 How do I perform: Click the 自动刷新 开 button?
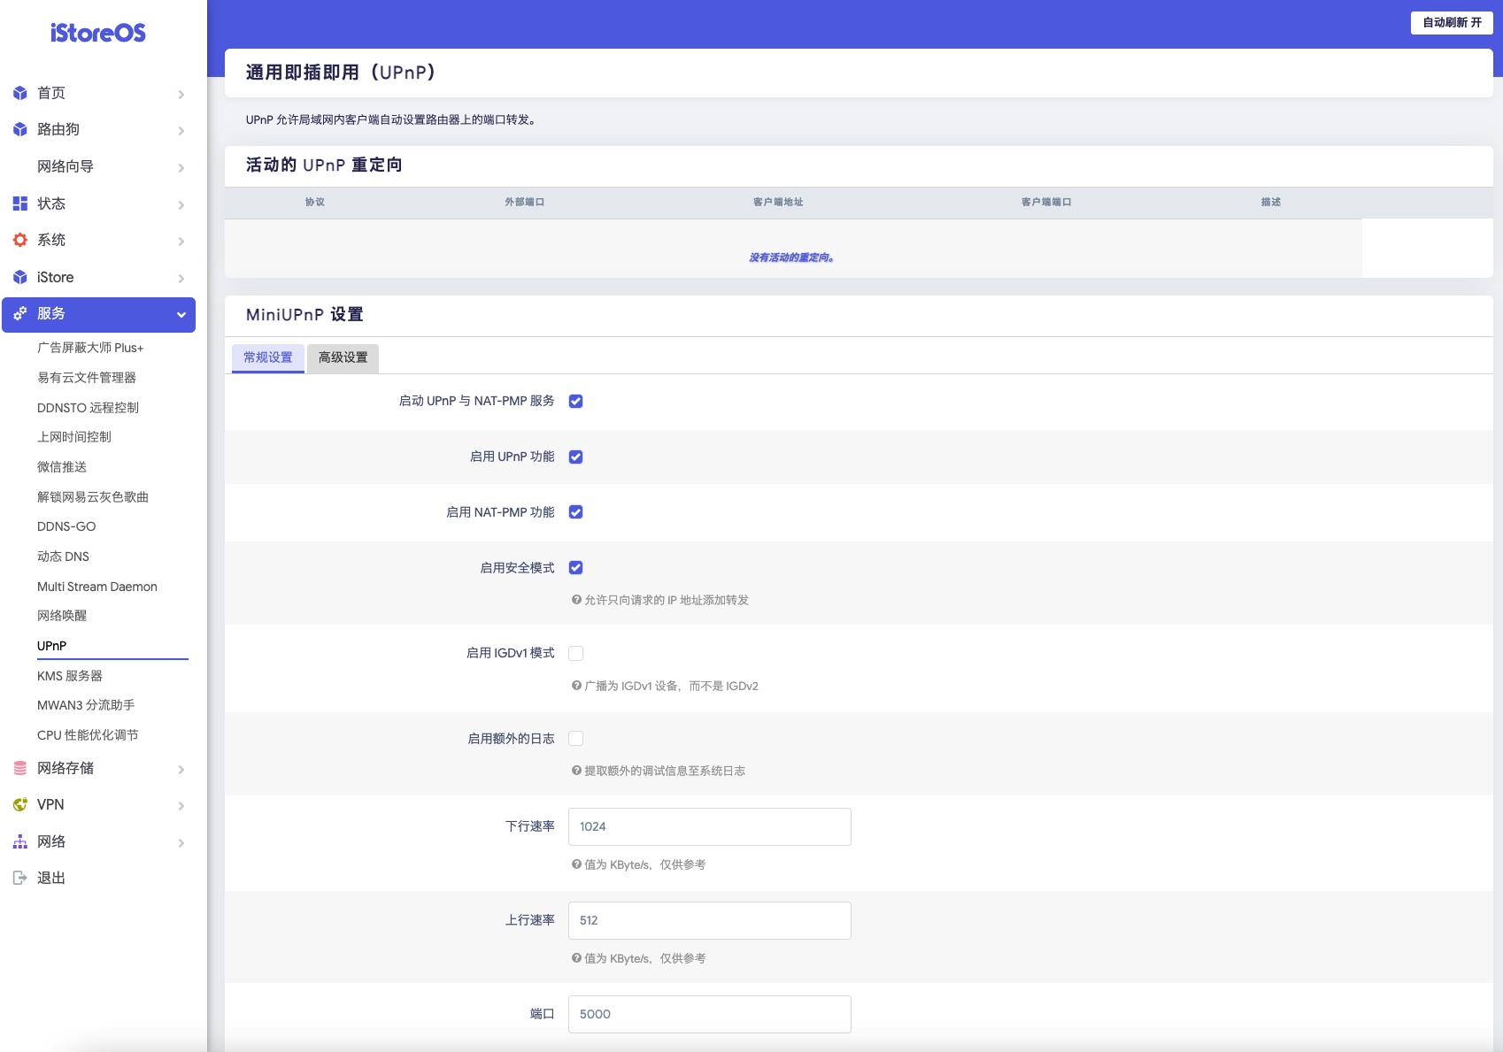[x=1451, y=22]
